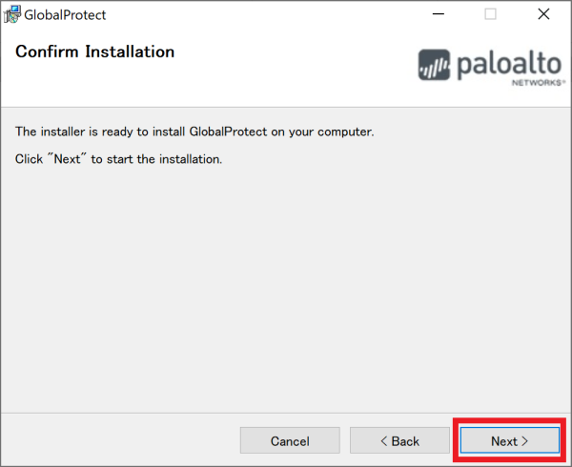572x467 pixels.
Task: Click the small "NETWORKS" text under the logo
Action: point(534,84)
